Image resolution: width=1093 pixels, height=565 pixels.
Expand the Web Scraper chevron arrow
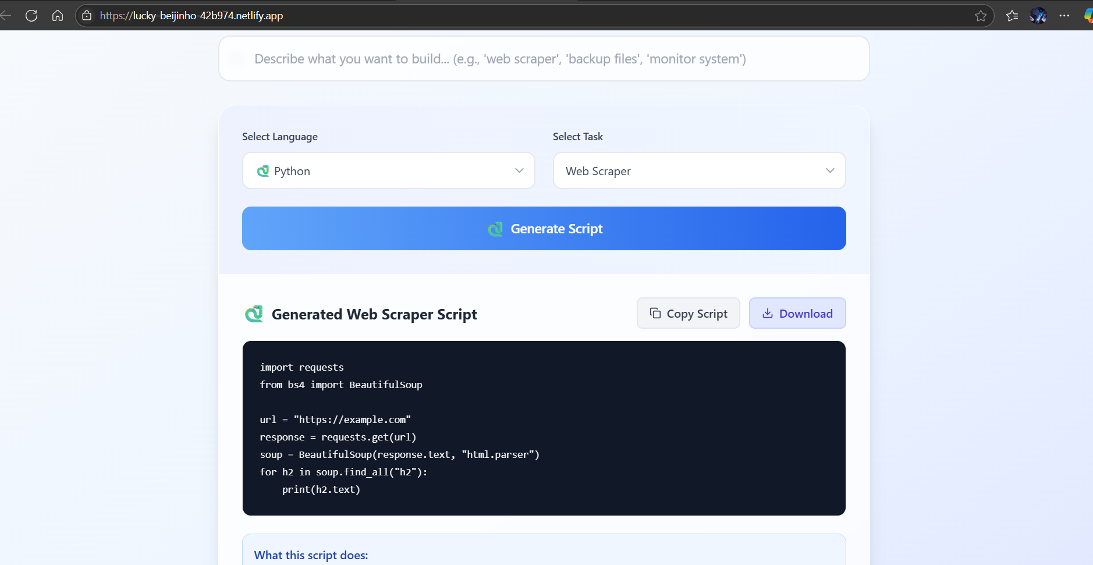[x=830, y=170]
